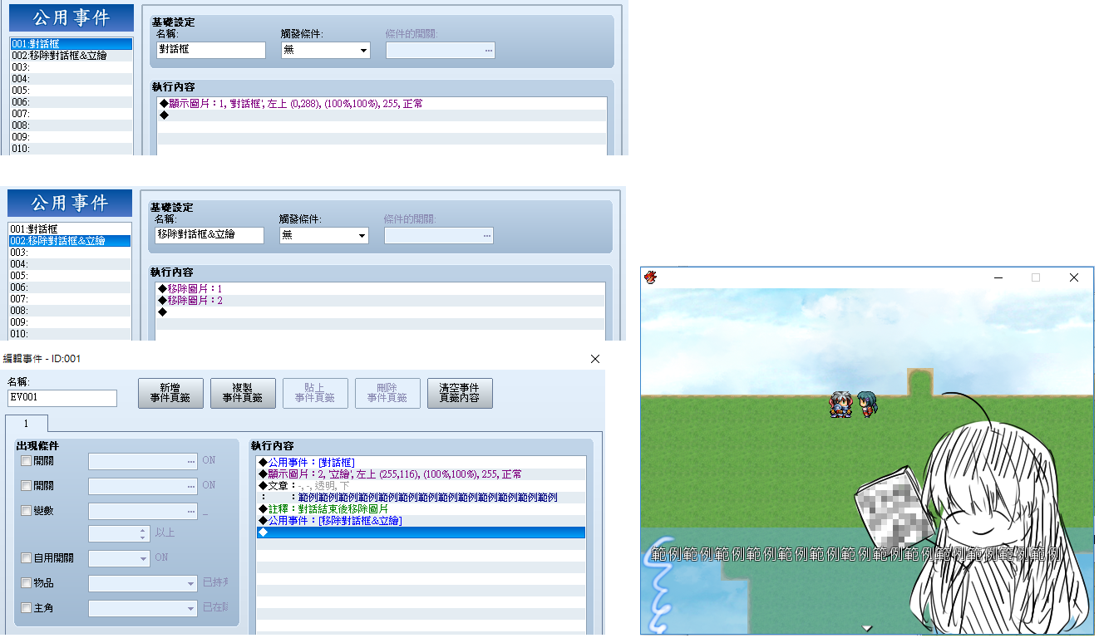This screenshot has height=638, width=1099.
Task: Click the 變數 value spinner arrows
Action: tap(143, 533)
